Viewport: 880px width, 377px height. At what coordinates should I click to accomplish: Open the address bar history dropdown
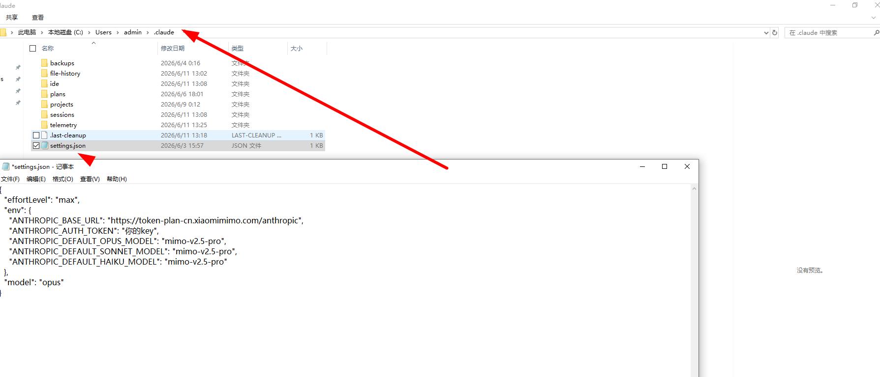tap(766, 33)
